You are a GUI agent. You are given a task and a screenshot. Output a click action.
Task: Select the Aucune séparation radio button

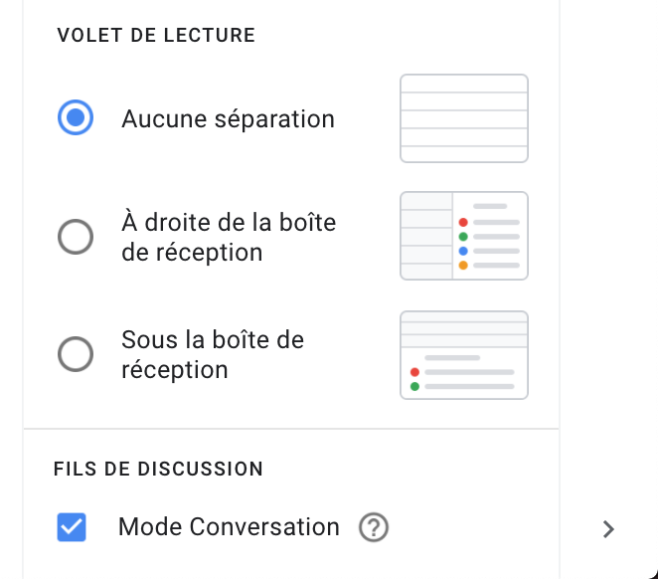click(x=76, y=117)
